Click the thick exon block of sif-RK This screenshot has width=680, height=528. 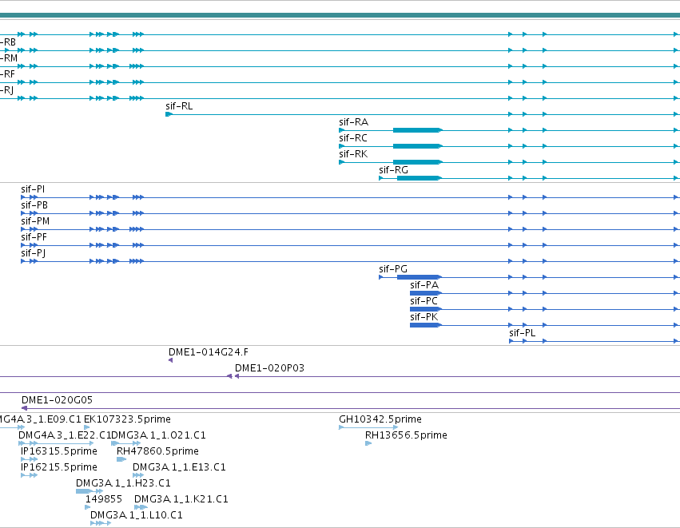(x=417, y=162)
